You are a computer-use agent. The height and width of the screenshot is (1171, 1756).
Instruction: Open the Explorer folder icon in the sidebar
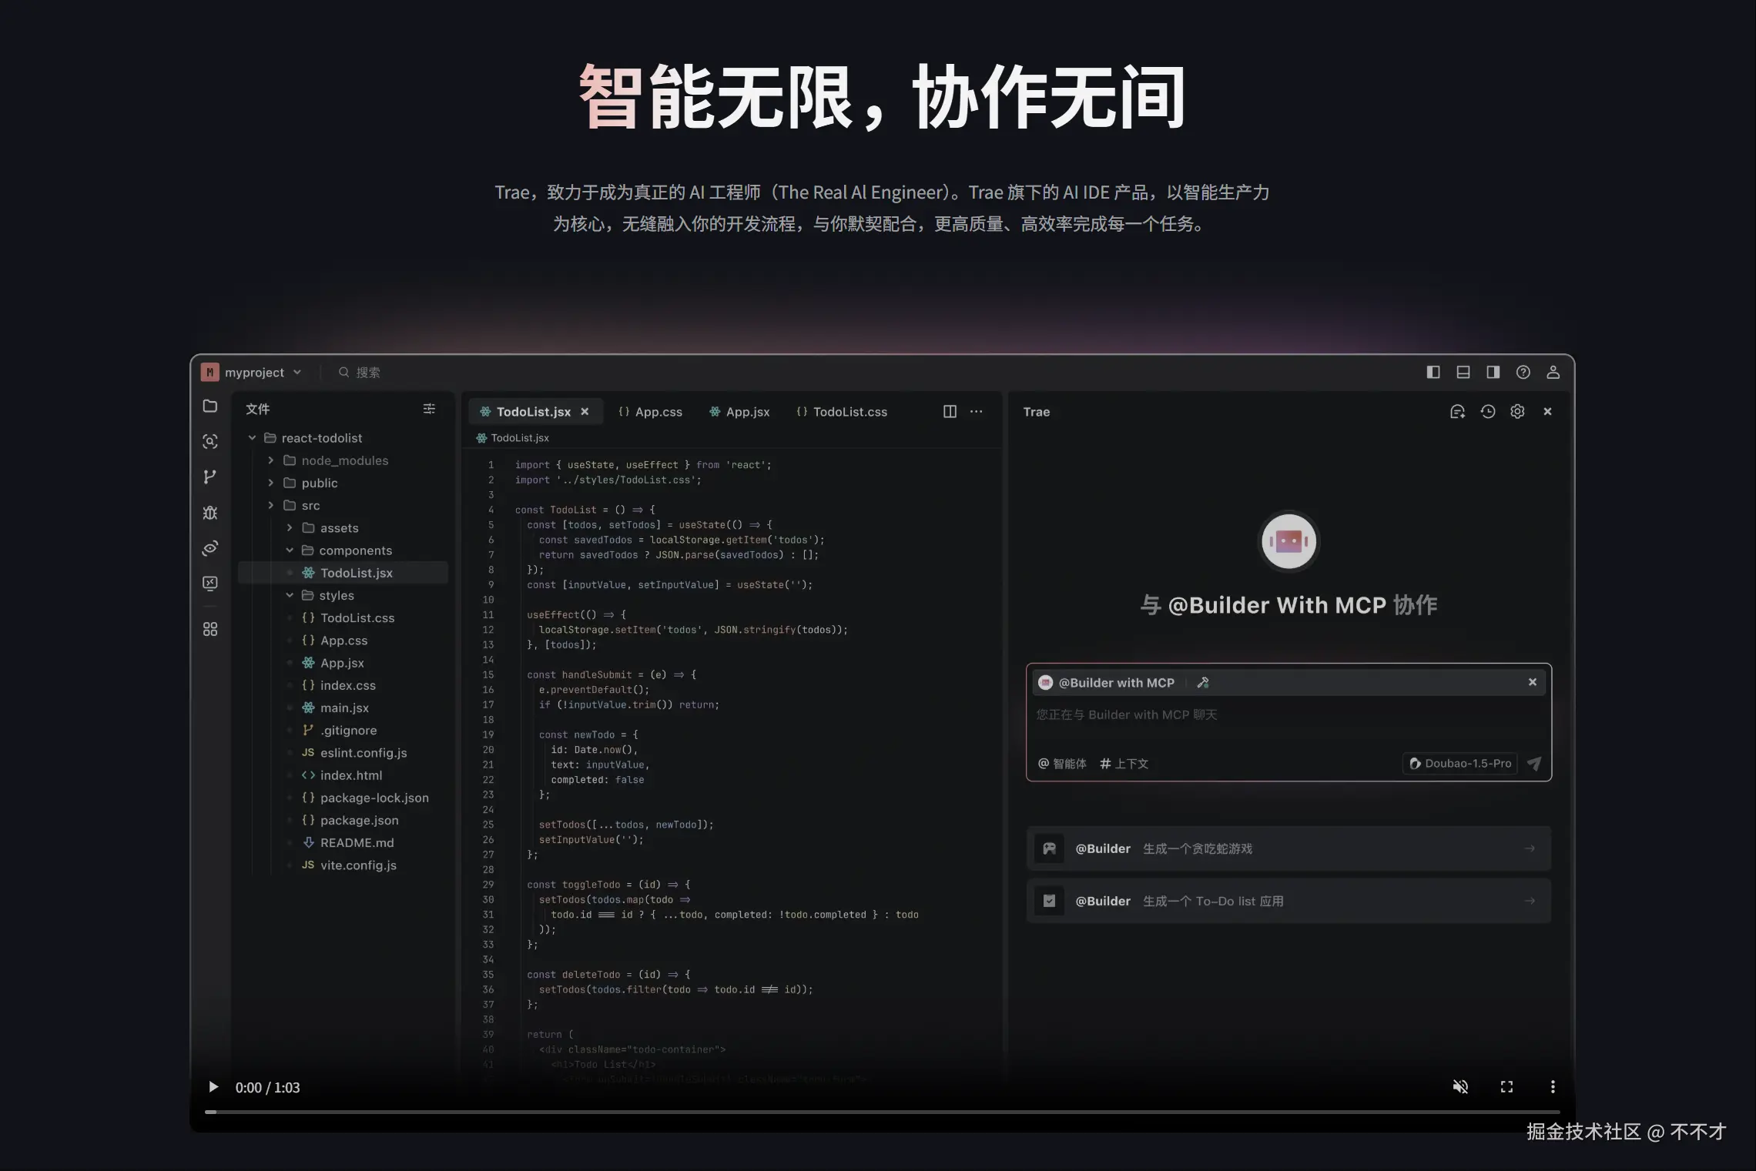click(x=209, y=407)
